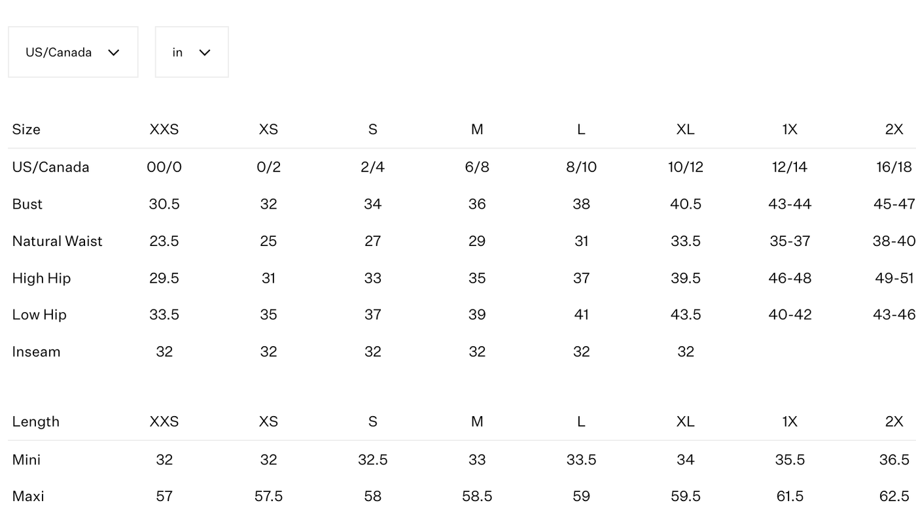Image resolution: width=916 pixels, height=526 pixels.
Task: Click the 40.5 bust value for XL
Action: [x=686, y=204]
